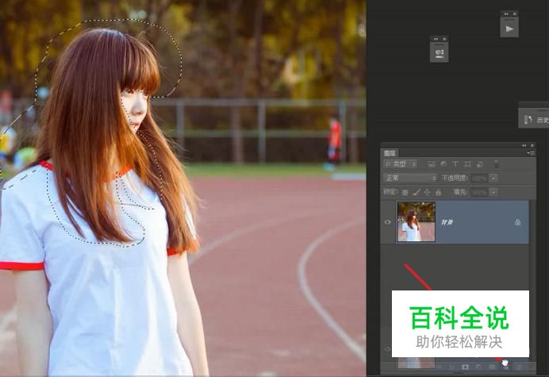This screenshot has height=377, width=549.
Task: Open the blend mode 正常 dropdown
Action: point(410,178)
